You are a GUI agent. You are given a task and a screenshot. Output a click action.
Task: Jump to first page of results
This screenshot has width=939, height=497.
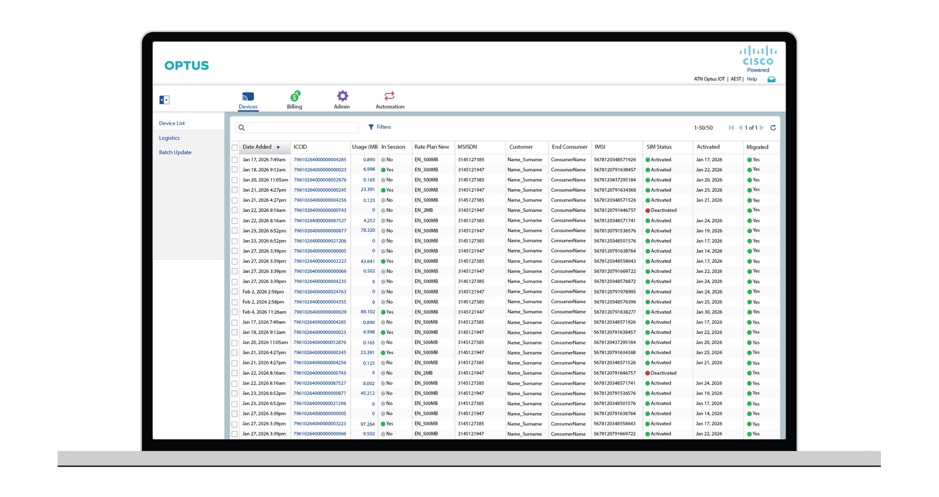[x=732, y=128]
